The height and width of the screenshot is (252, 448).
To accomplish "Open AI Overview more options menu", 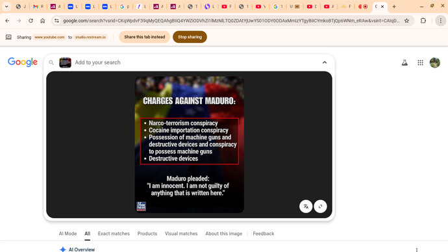I will pyautogui.click(x=417, y=249).
